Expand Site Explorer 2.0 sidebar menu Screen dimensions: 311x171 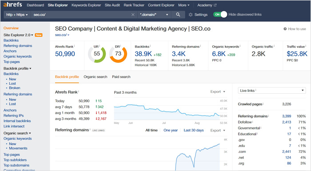(x=18, y=35)
